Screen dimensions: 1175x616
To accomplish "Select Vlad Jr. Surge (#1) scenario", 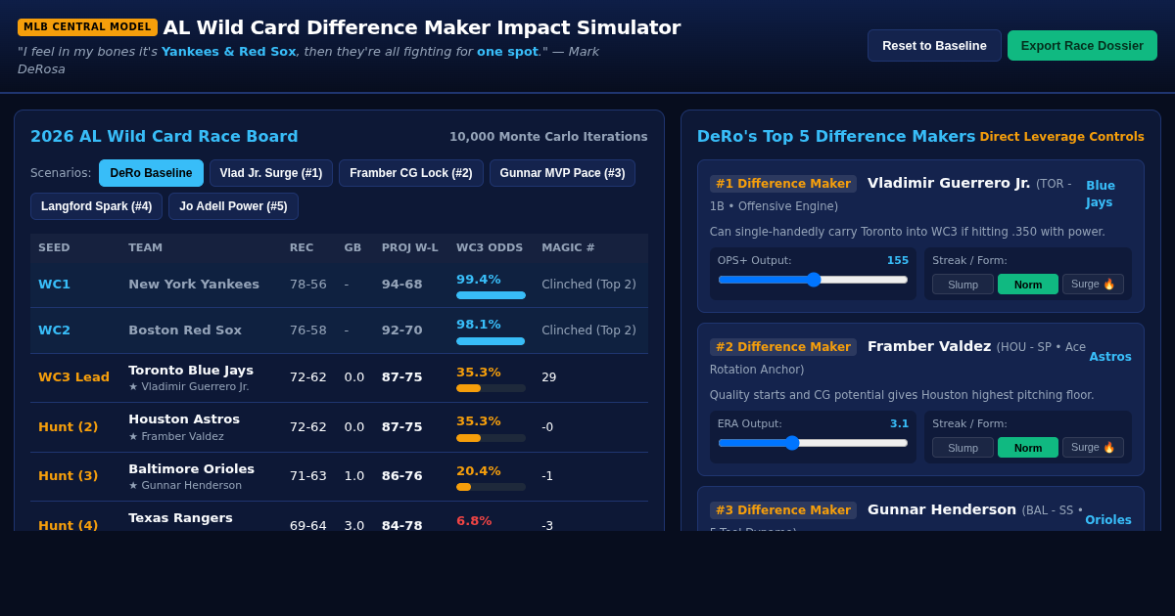I will pos(271,173).
